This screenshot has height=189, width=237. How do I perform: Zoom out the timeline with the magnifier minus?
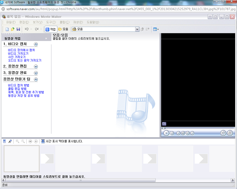pos(23,141)
